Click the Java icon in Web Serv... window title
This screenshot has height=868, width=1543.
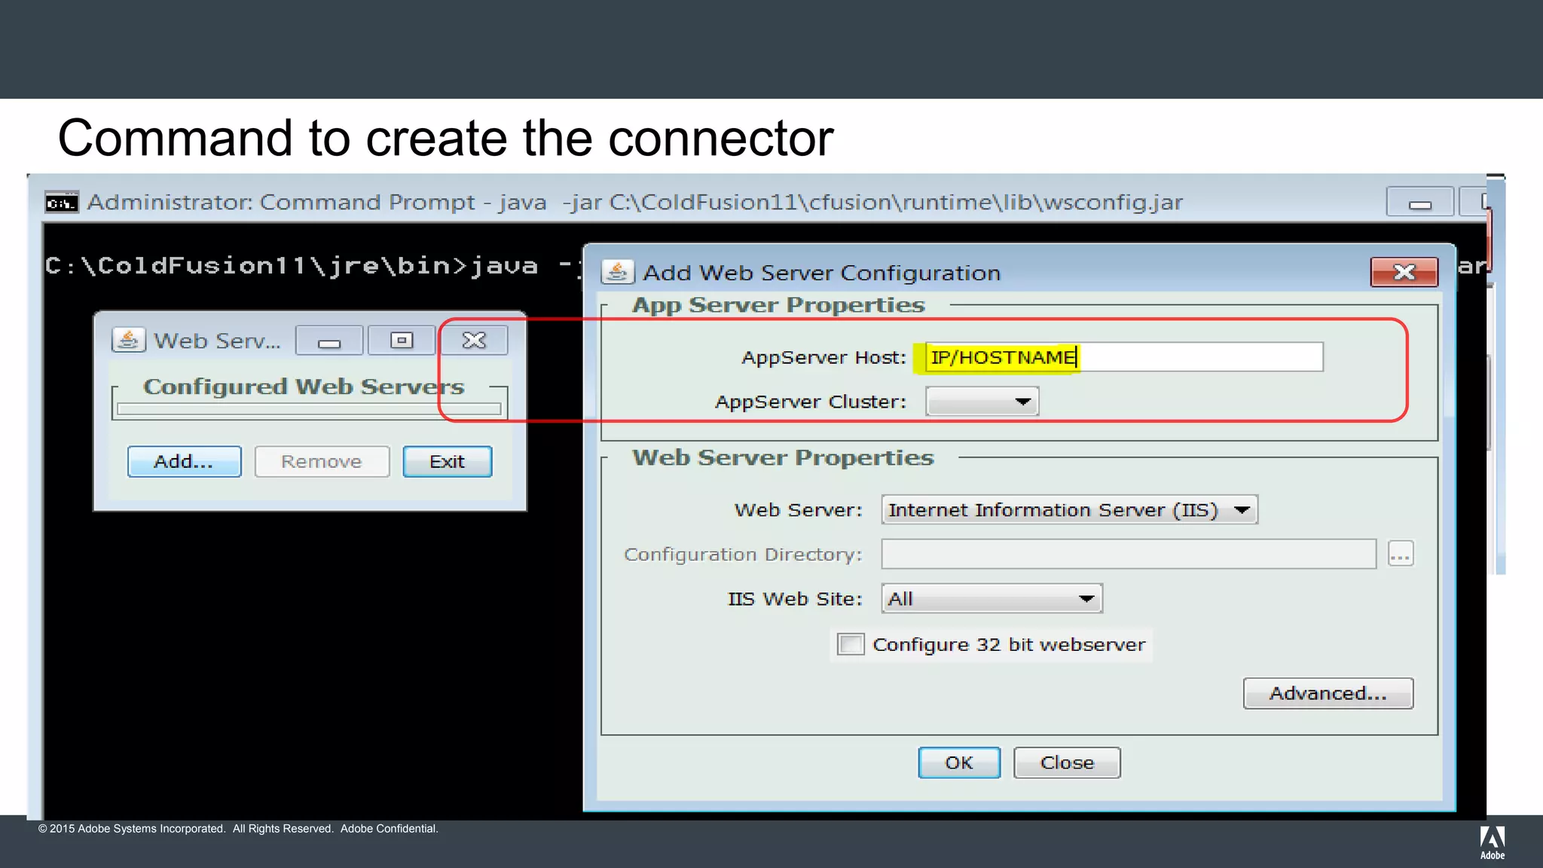click(x=128, y=340)
